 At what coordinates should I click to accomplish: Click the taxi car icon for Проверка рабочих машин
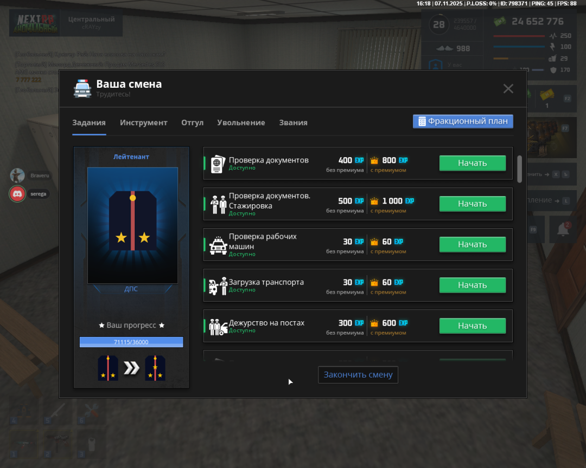pos(218,245)
